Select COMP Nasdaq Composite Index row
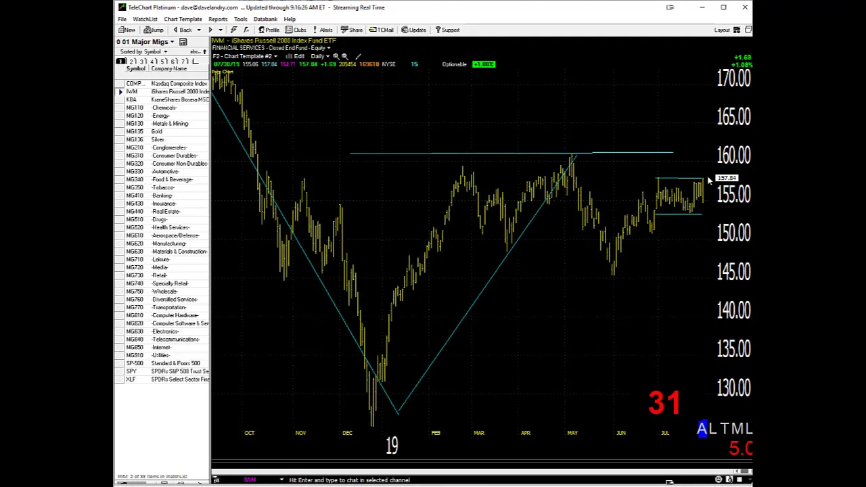866x487 pixels. [162, 84]
